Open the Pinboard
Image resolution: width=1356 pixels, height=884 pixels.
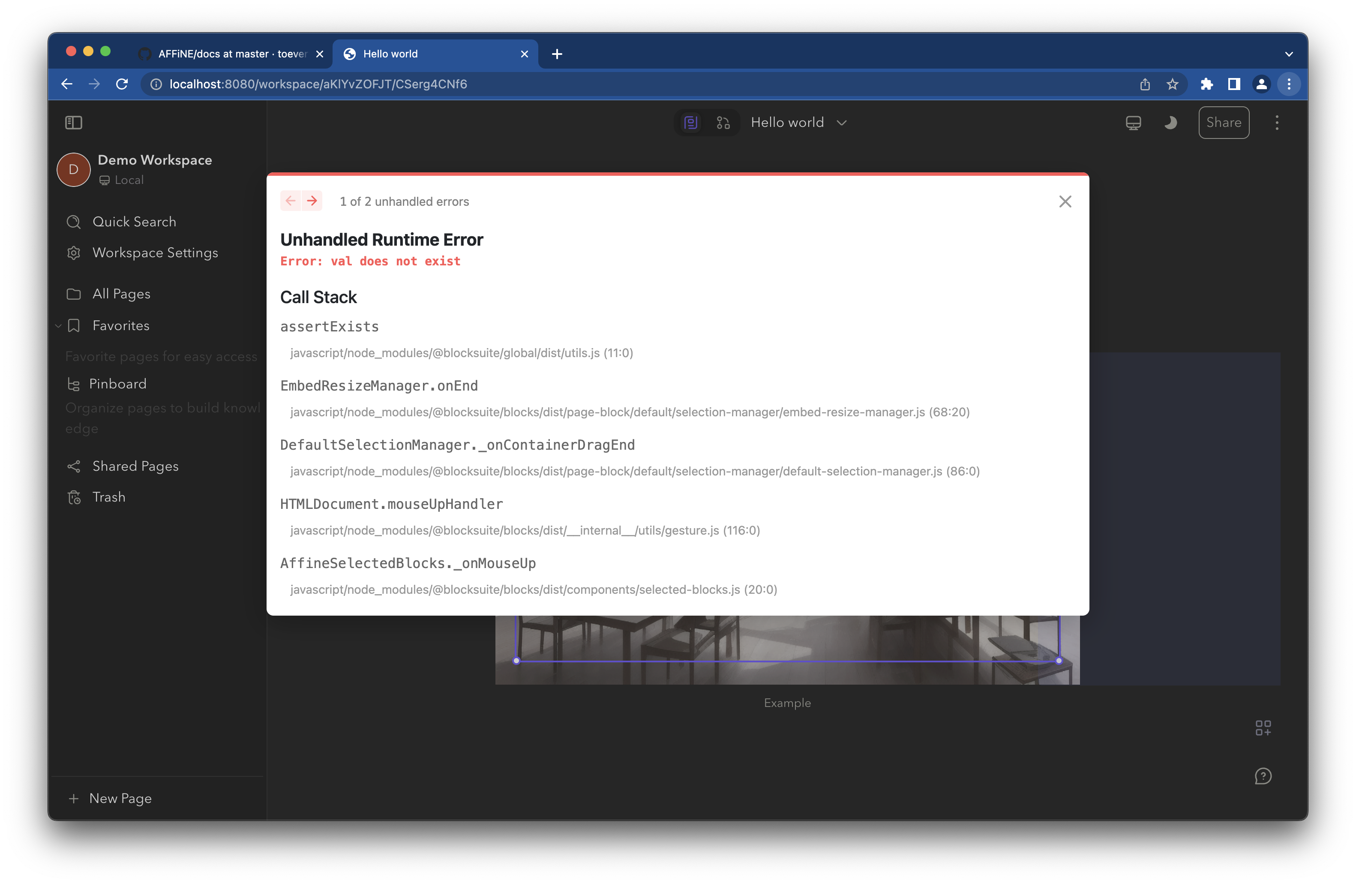117,384
